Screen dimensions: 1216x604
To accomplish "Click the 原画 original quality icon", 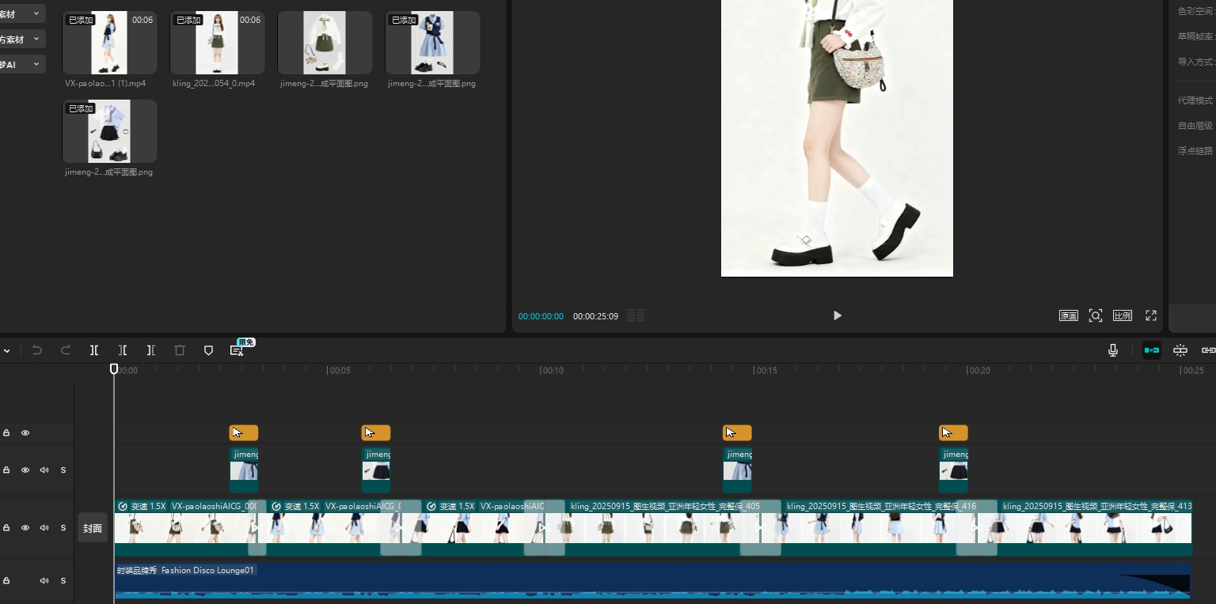I will (x=1069, y=315).
